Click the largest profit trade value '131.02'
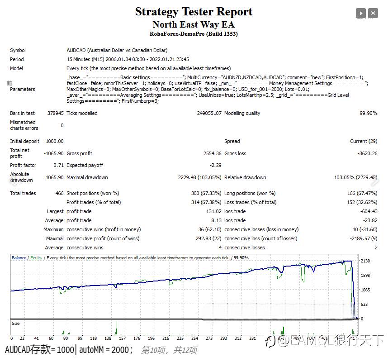Image resolution: width=388 pixels, height=362 pixels. pos(214,211)
